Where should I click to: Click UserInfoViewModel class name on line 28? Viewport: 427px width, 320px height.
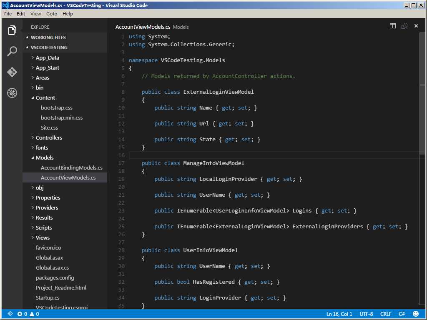[x=211, y=250]
